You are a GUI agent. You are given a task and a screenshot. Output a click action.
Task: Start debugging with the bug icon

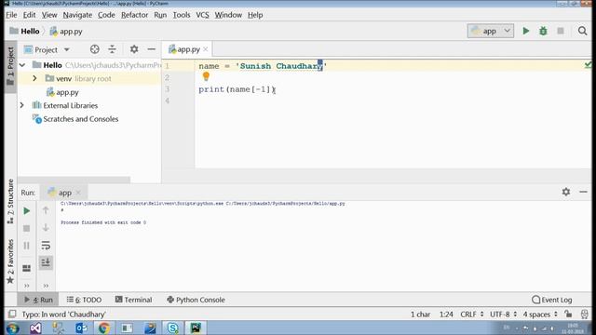point(543,31)
